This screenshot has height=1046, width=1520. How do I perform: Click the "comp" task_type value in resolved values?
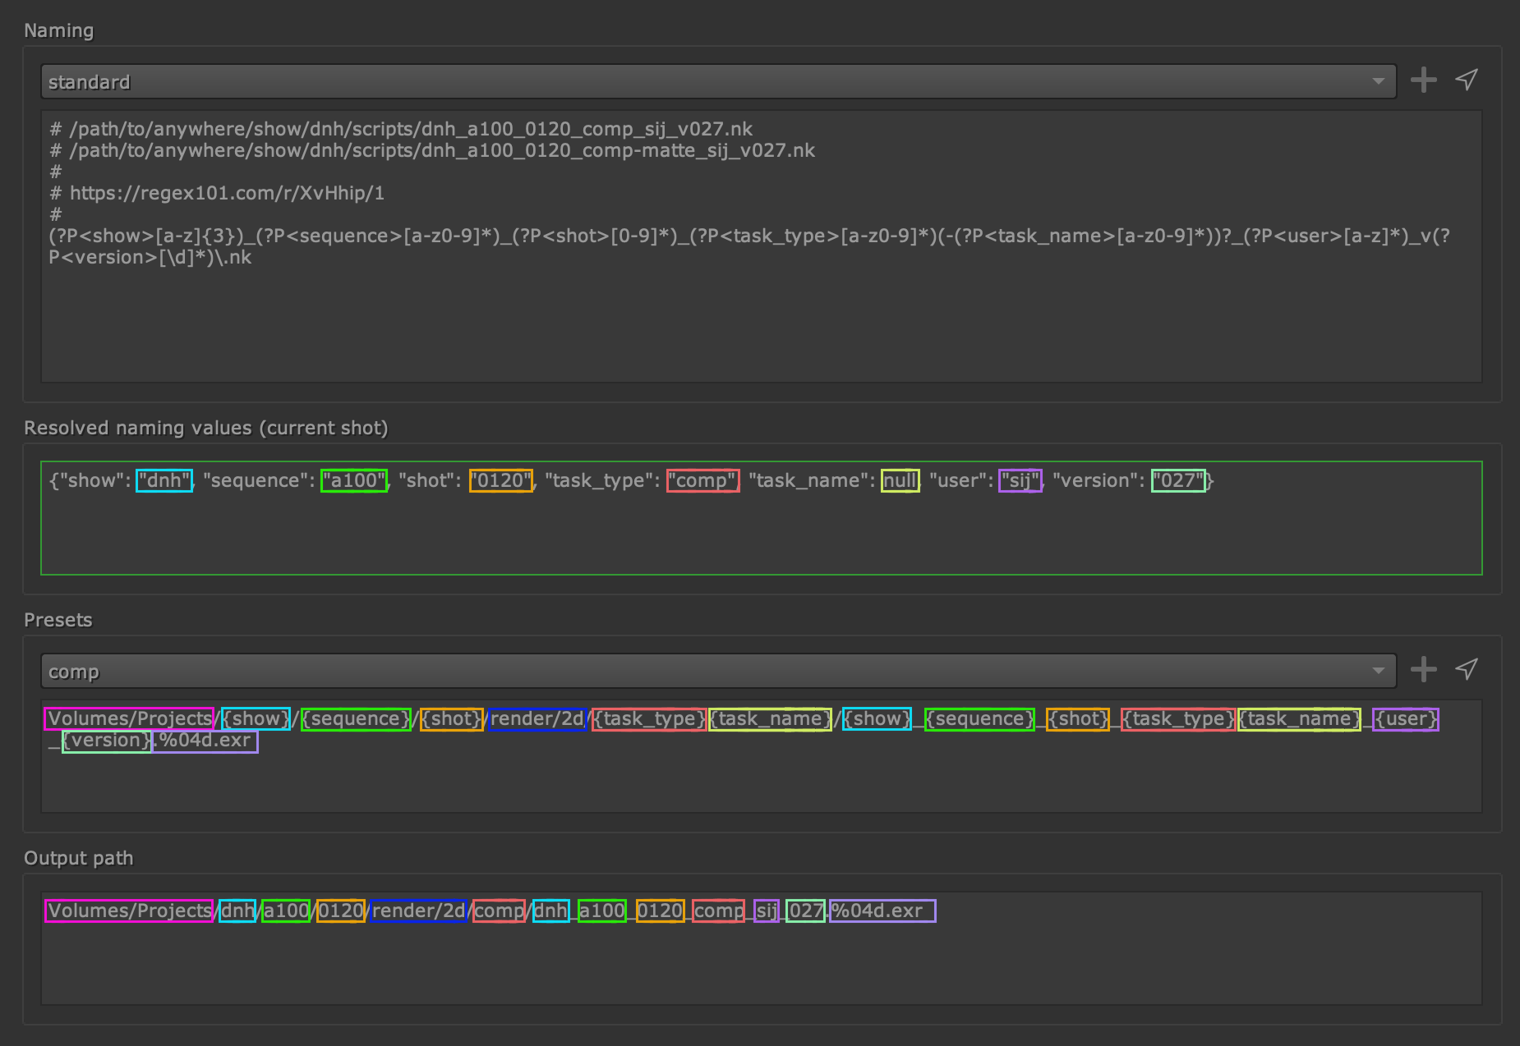click(703, 480)
